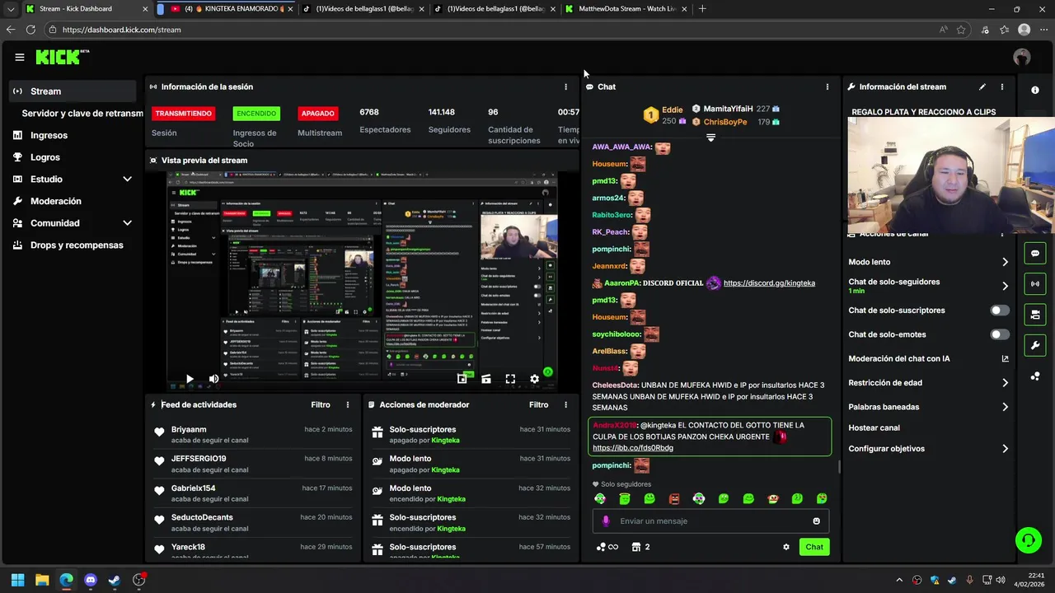Edit stream information with pencil icon

[982, 86]
